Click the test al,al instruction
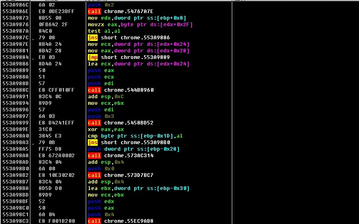 (x=104, y=31)
